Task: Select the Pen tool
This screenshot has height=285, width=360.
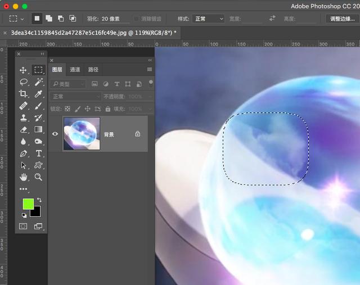Action: tap(24, 153)
